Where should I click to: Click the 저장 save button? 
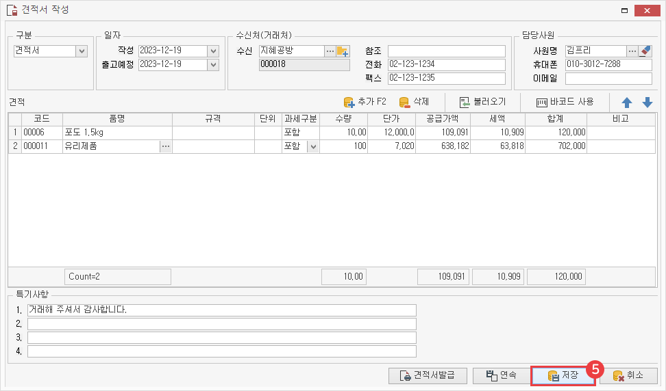pos(563,375)
